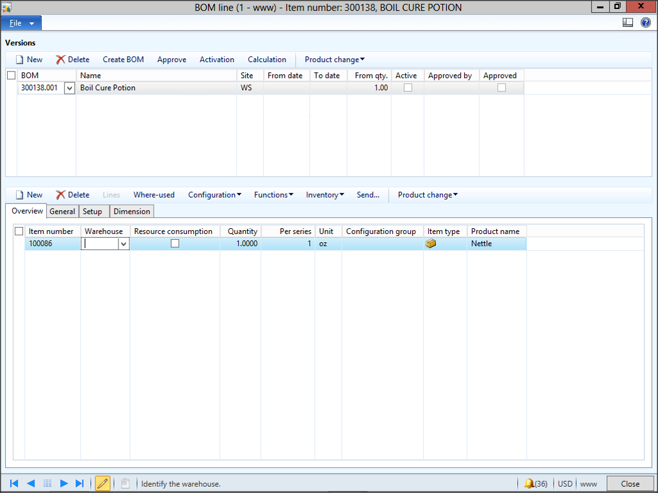658x493 pixels.
Task: Check Resource consumption for item 100086
Action: (175, 243)
